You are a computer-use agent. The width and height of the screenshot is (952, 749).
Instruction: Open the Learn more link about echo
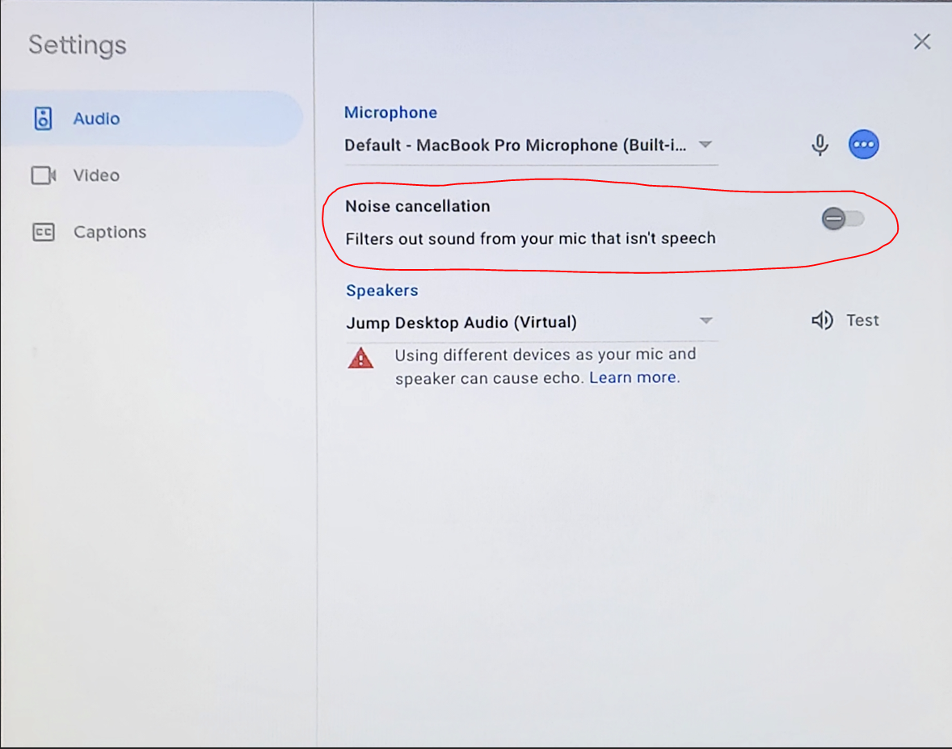(x=633, y=377)
